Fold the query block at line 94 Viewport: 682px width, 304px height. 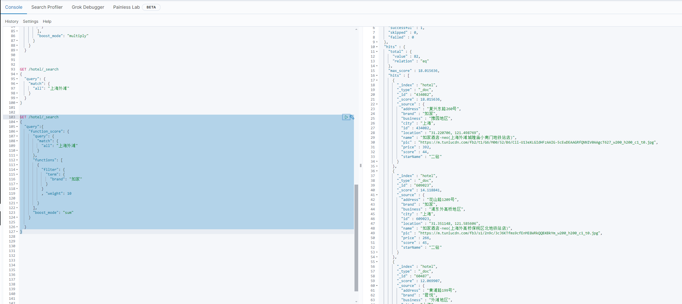17,74
